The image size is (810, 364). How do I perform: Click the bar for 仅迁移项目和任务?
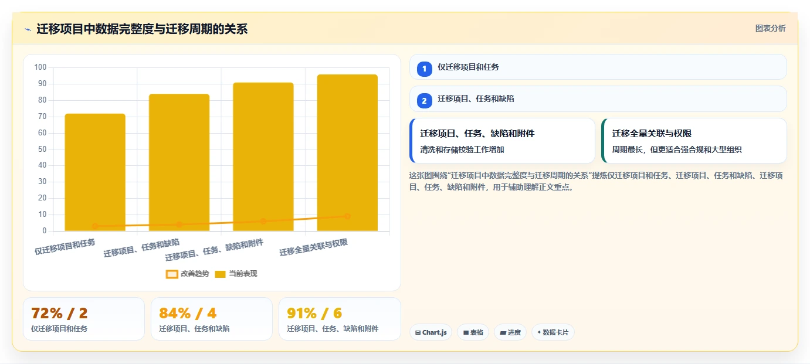95,172
